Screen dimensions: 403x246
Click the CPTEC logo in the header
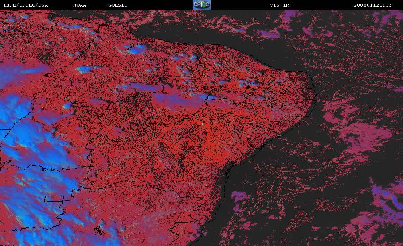[x=202, y=5]
